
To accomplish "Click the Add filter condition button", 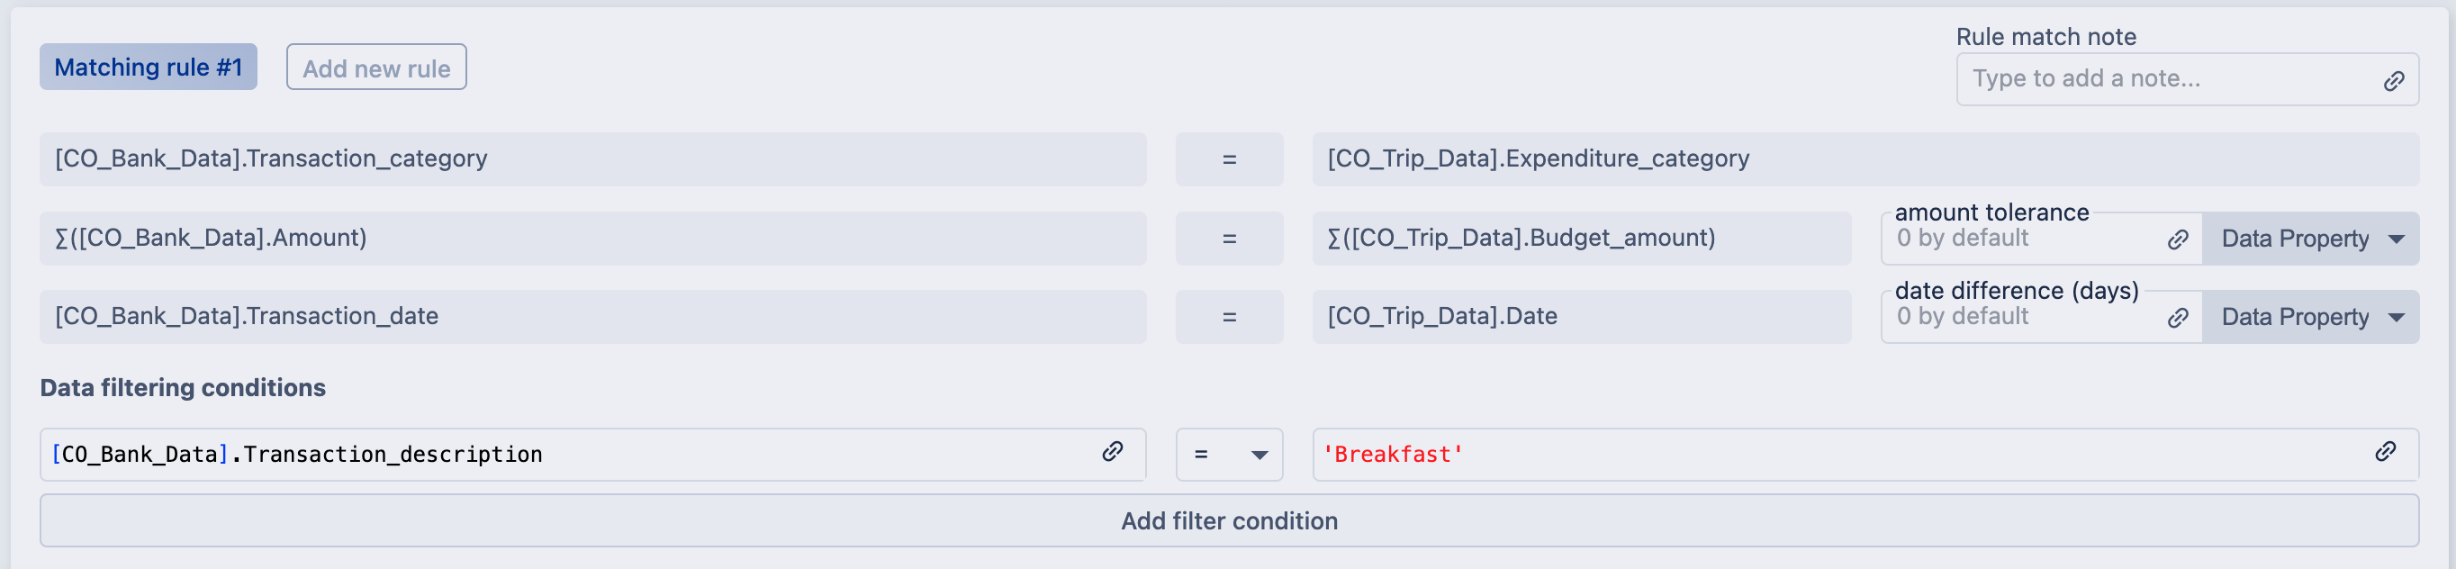I will coord(1228,520).
